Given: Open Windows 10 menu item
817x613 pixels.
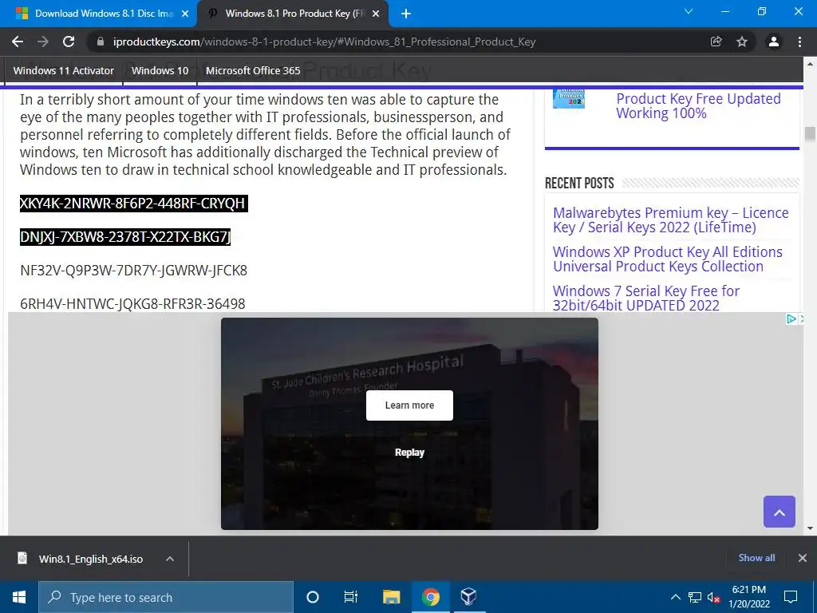Looking at the screenshot, I should [160, 70].
